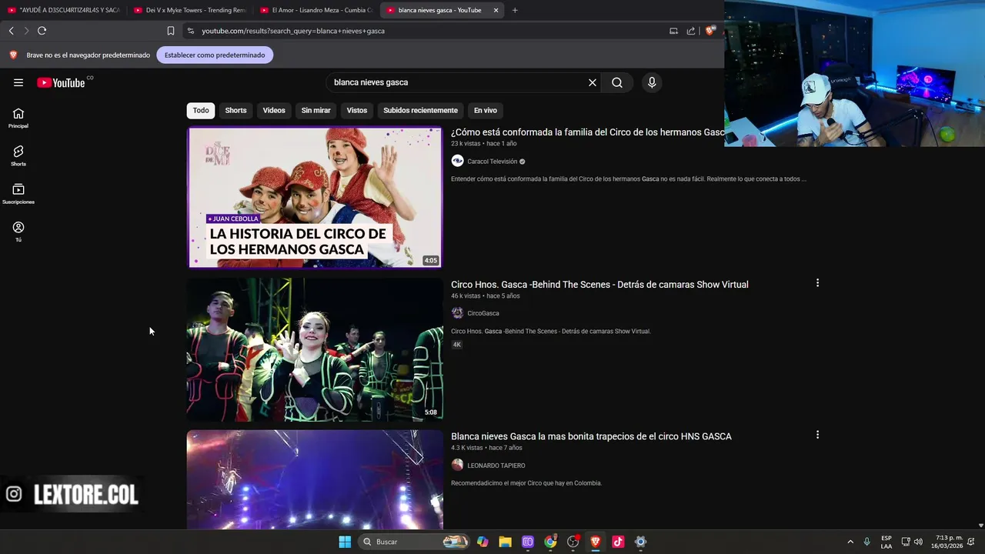Open a new browser tab with plus
The image size is (985, 554).
click(515, 10)
